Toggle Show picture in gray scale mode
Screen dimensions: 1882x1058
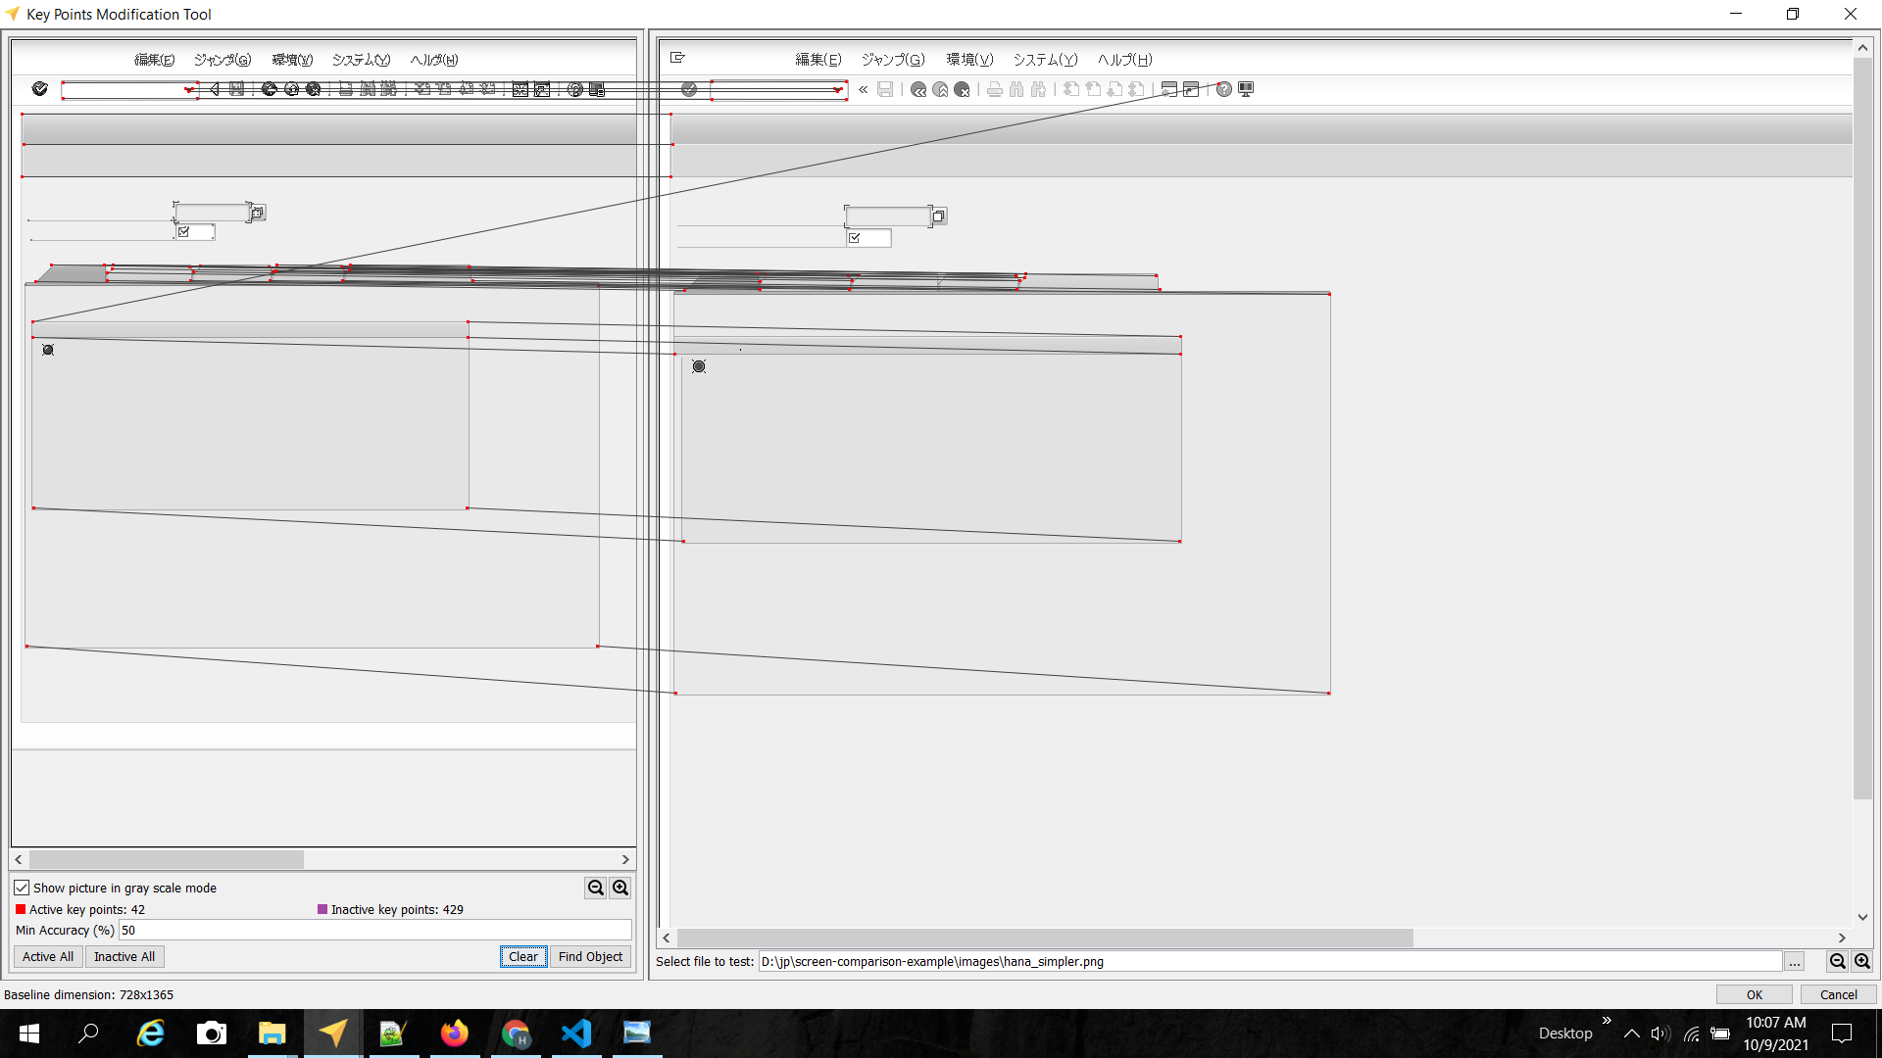(22, 888)
